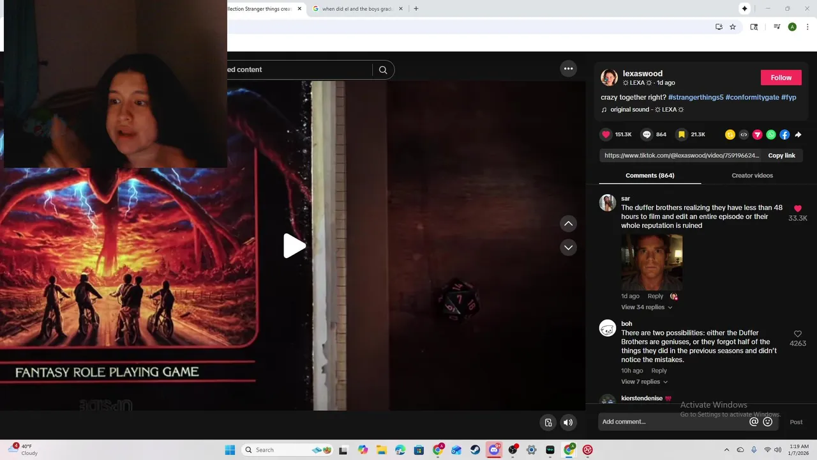The height and width of the screenshot is (460, 817).
Task: Switch to the Stranger Things browser tab
Action: [259, 9]
